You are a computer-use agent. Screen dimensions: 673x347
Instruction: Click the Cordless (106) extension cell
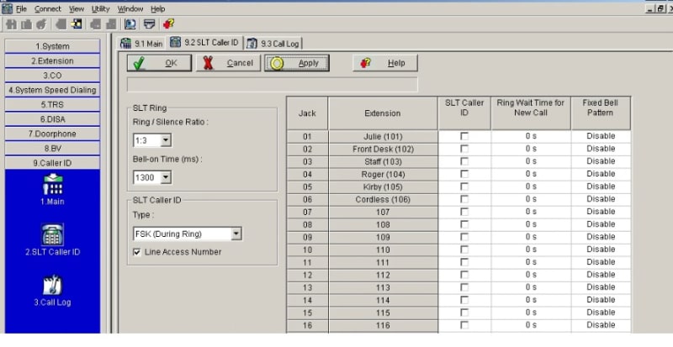click(383, 199)
